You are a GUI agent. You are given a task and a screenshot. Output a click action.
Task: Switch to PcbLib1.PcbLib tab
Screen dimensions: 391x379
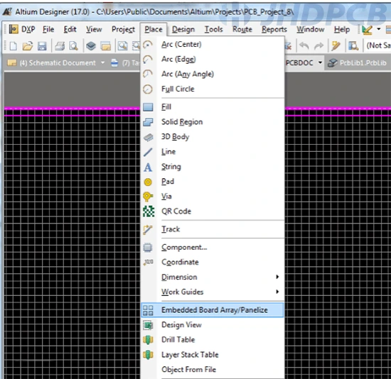[358, 62]
